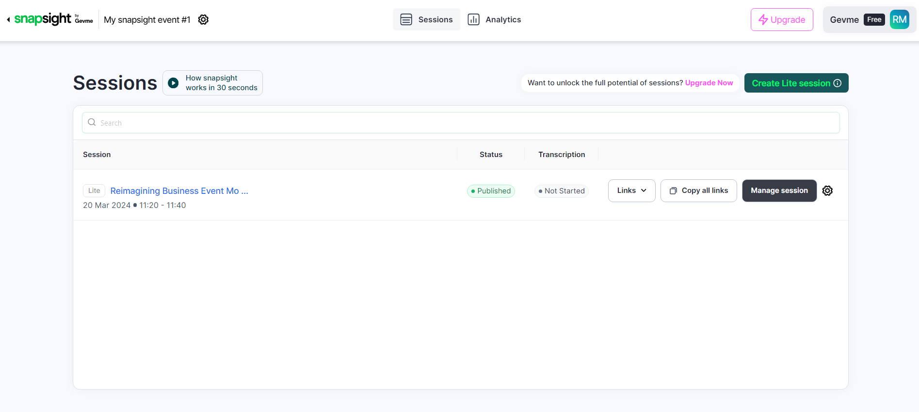919x412 pixels.
Task: Click Copy all links button
Action: tap(698, 191)
